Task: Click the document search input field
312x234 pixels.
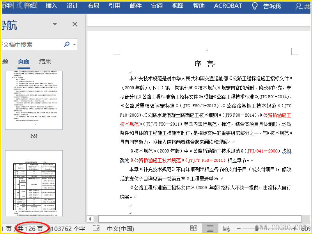Action: click(x=32, y=44)
